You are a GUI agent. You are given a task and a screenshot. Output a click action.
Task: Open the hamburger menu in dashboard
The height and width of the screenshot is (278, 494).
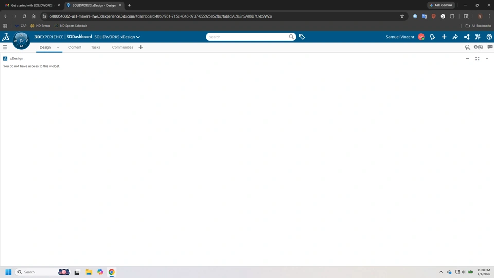[5, 47]
